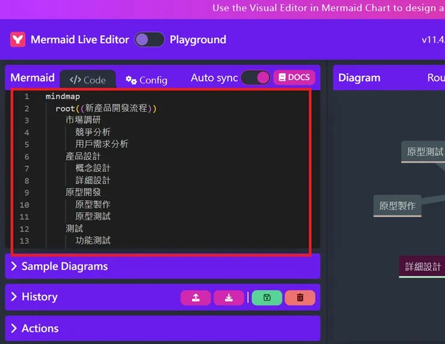Open the DOCS button
This screenshot has width=445, height=344.
(x=294, y=77)
